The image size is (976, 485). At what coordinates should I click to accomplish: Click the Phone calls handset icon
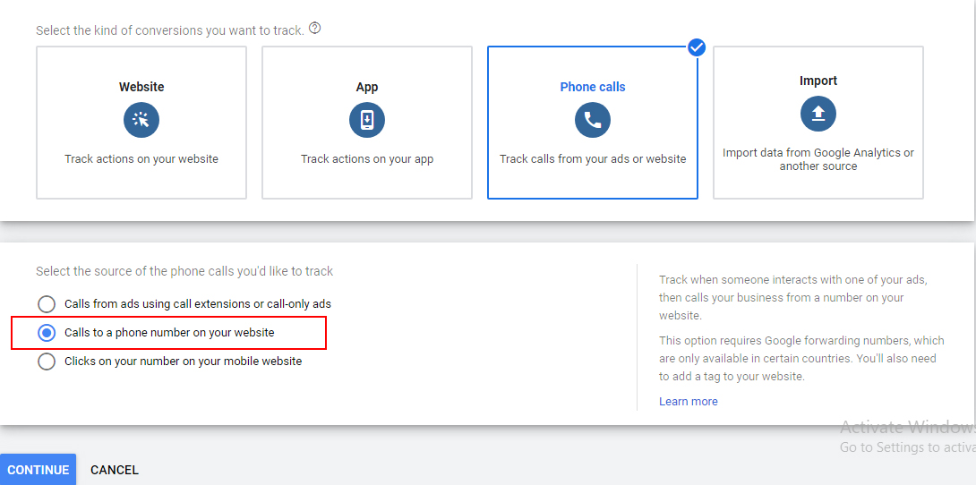593,120
